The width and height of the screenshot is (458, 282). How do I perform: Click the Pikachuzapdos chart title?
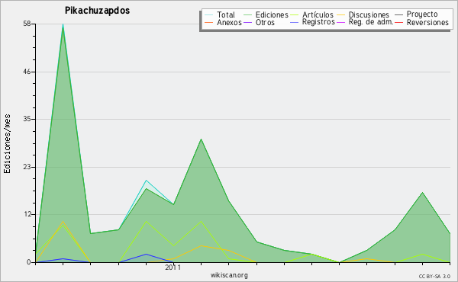(97, 11)
